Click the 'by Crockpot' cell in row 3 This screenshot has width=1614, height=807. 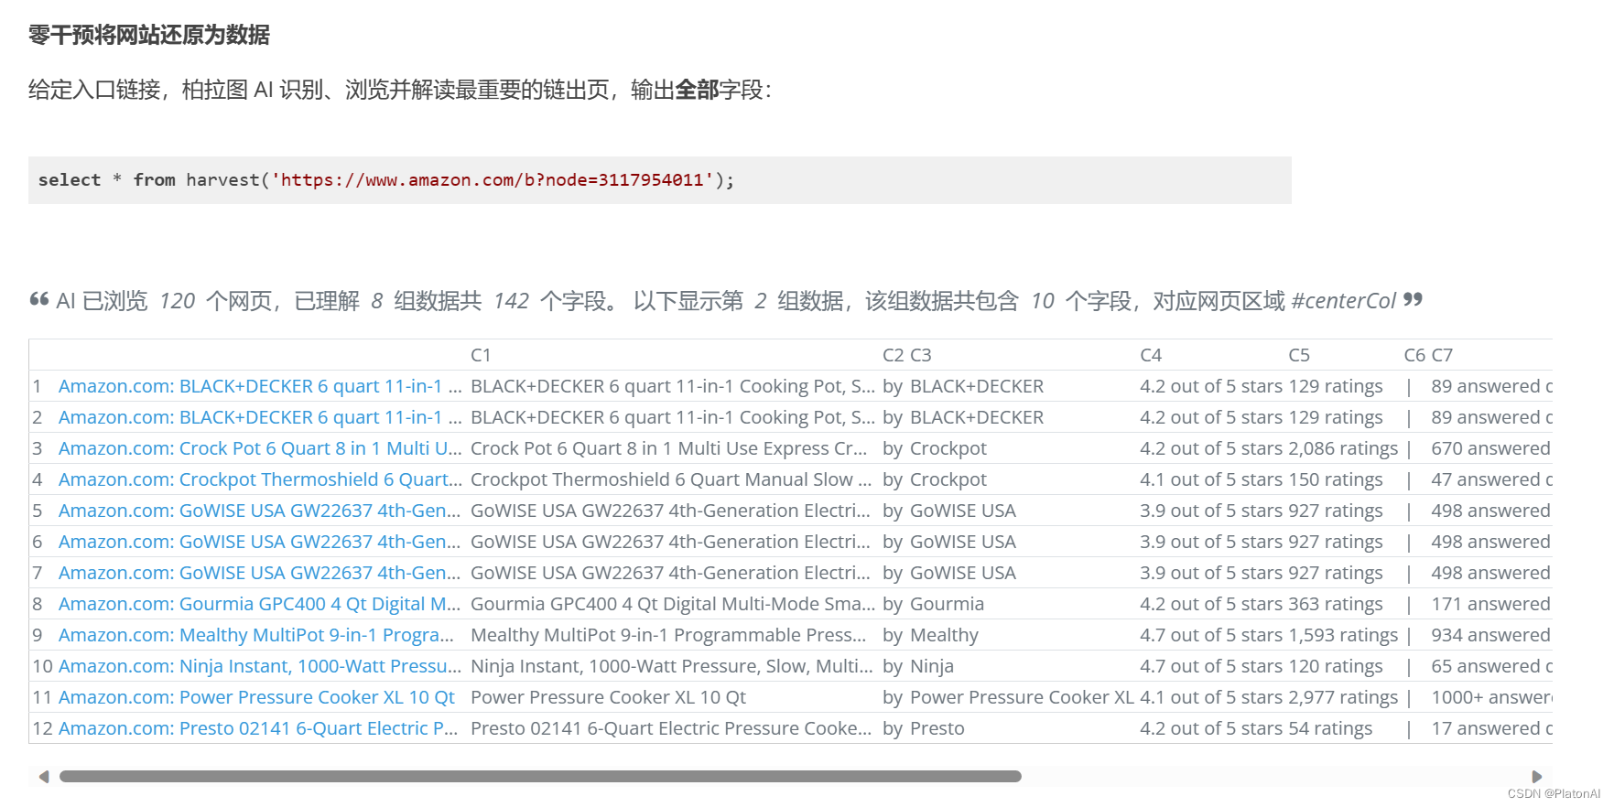click(935, 448)
